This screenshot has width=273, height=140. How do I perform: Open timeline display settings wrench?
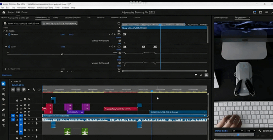pos(34,90)
